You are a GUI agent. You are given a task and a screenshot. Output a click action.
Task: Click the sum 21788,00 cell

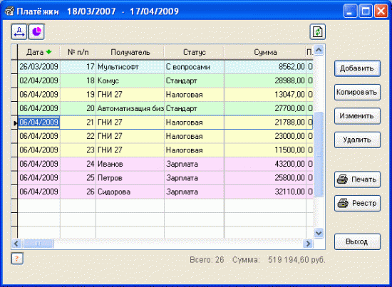point(265,122)
